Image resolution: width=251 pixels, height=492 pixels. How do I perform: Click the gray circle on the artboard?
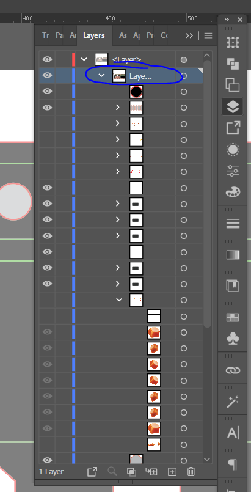(15, 201)
